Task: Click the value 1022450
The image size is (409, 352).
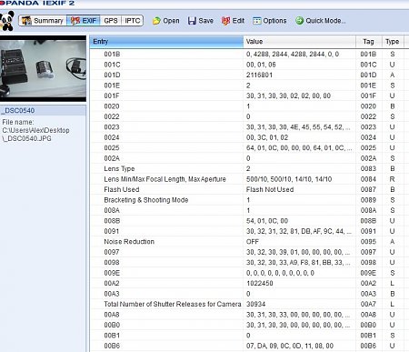Action: click(x=259, y=283)
